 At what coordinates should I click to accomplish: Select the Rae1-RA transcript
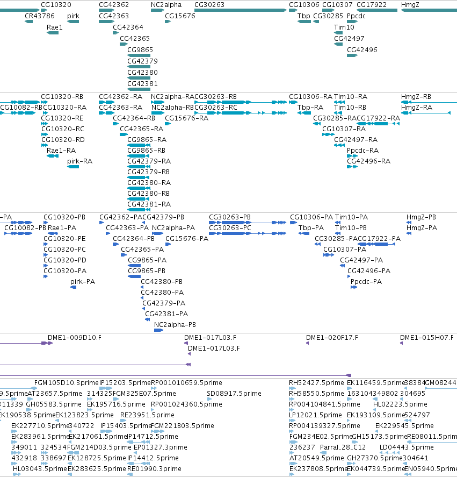coord(61,150)
